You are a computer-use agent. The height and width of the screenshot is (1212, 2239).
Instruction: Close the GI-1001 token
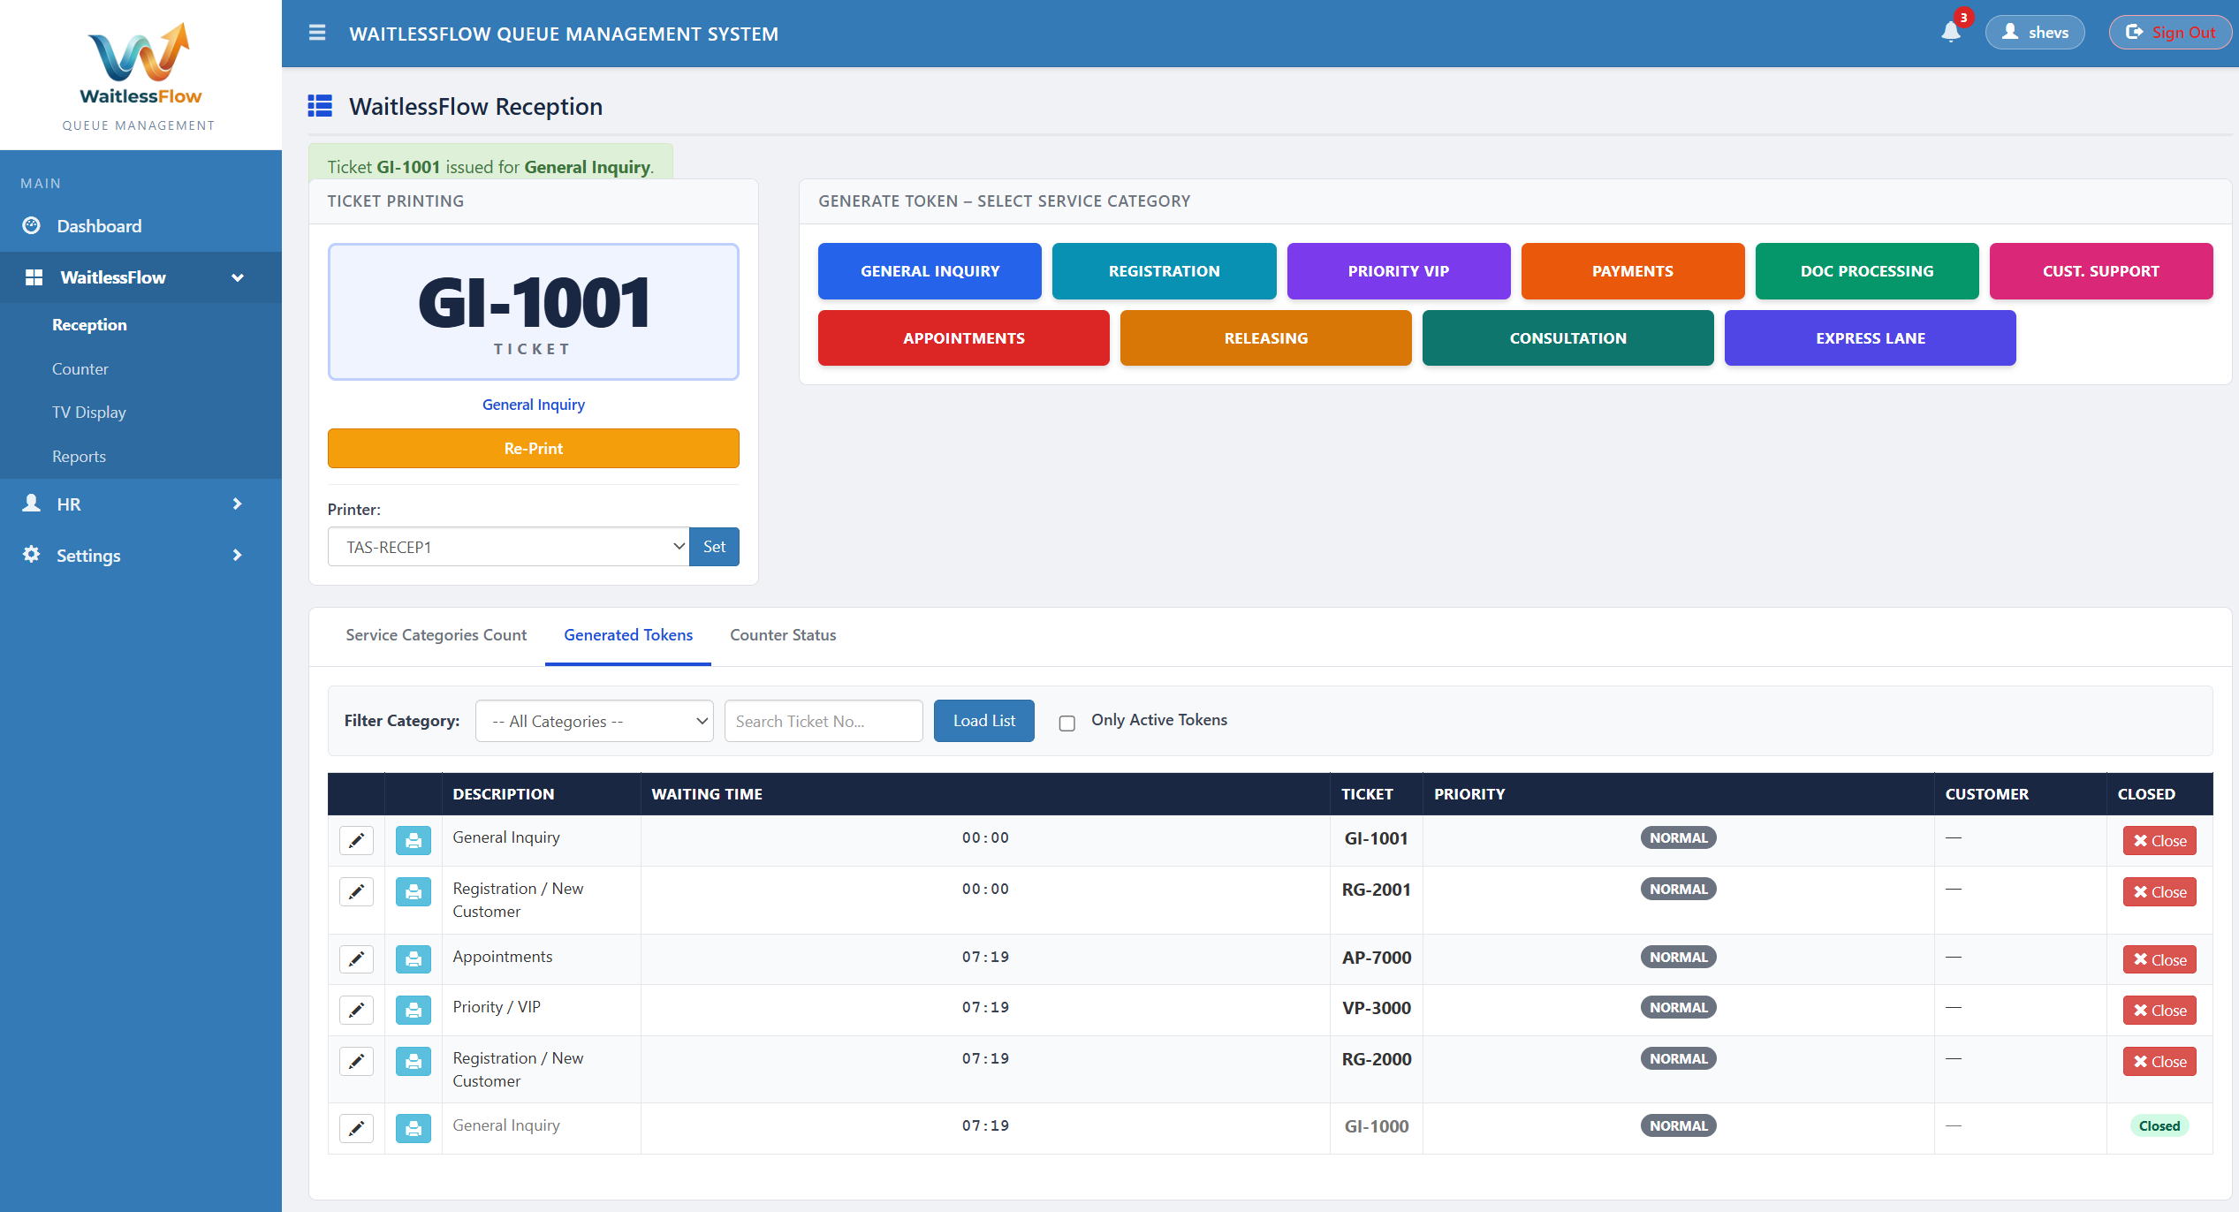coord(2159,840)
